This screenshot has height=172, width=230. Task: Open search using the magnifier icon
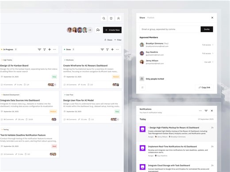(104, 19)
